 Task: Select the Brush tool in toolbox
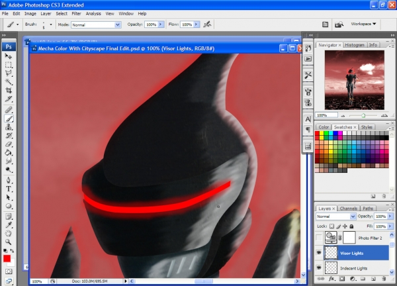9,119
